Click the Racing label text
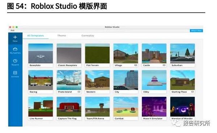 tap(33, 92)
